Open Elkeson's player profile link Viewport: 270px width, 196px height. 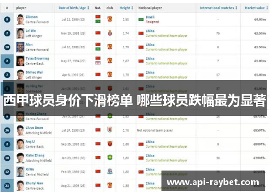[32, 17]
